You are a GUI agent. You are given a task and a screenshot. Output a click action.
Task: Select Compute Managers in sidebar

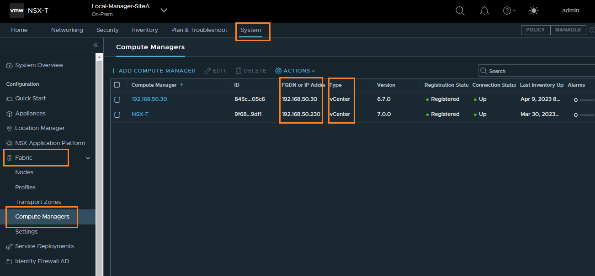tap(42, 217)
